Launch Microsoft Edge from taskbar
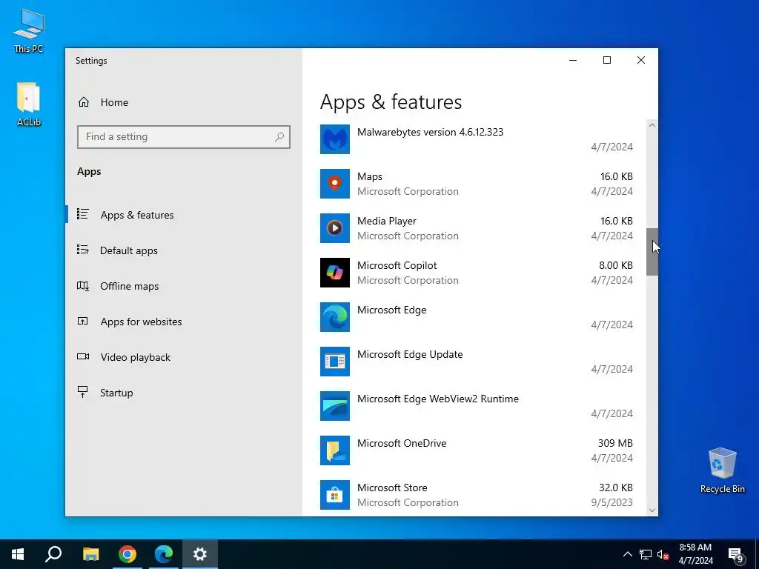 point(164,554)
